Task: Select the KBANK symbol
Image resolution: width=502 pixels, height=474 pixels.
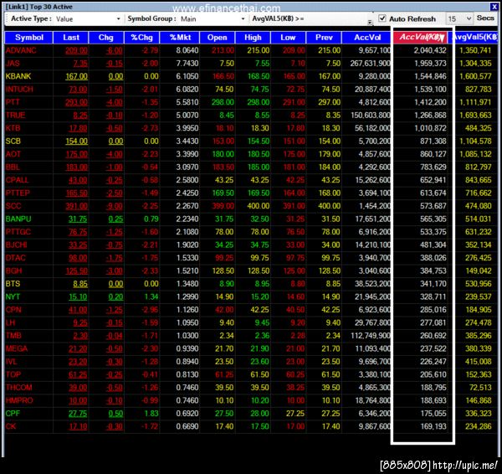Action: [x=18, y=76]
